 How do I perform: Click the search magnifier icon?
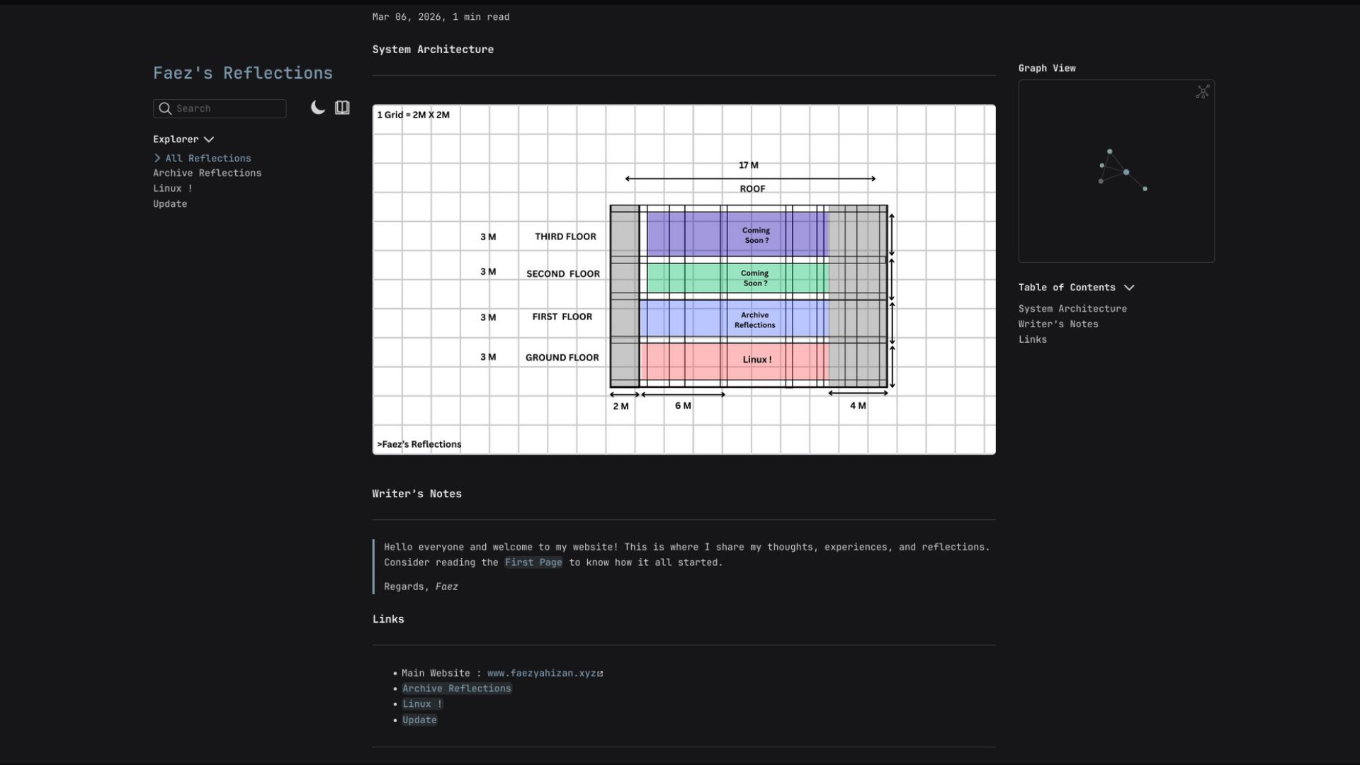point(165,108)
